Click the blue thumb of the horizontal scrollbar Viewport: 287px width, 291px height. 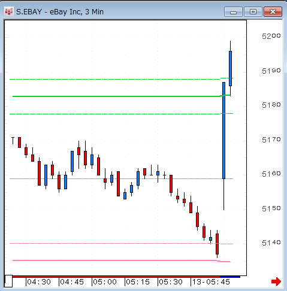(230, 277)
